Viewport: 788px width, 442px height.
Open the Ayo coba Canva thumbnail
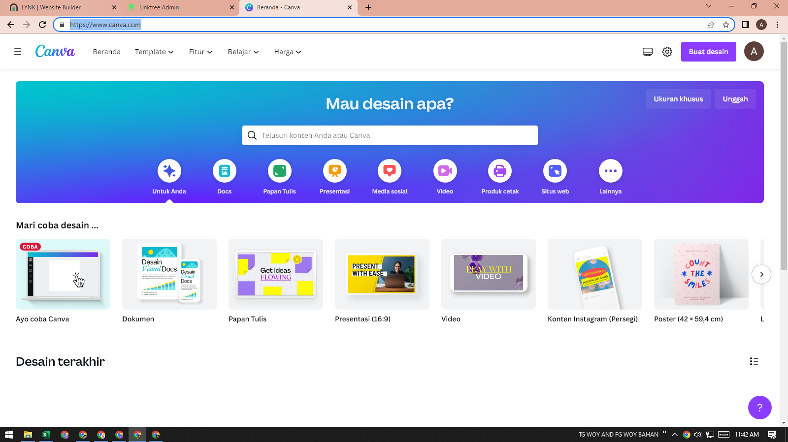click(63, 274)
